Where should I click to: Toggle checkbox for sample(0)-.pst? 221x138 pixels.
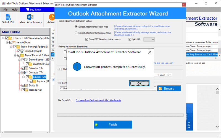pyautogui.click(x=11, y=42)
